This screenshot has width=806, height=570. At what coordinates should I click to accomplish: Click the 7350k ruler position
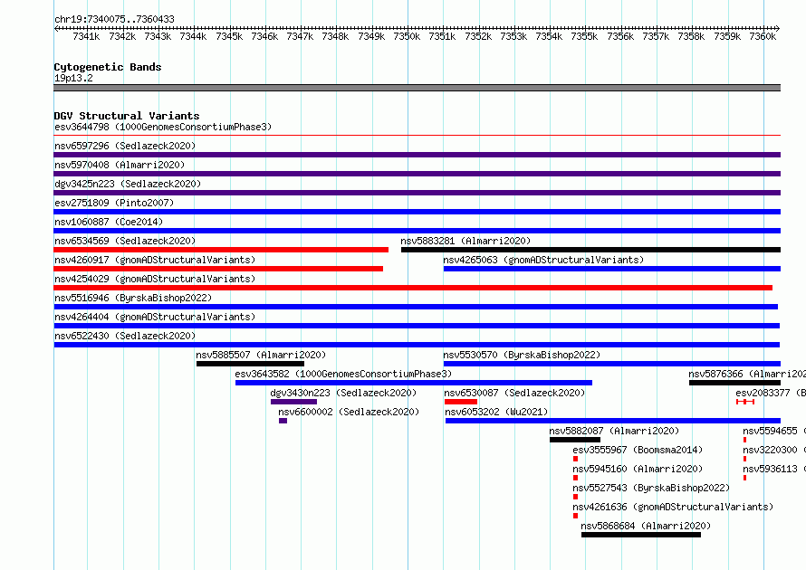click(x=408, y=36)
